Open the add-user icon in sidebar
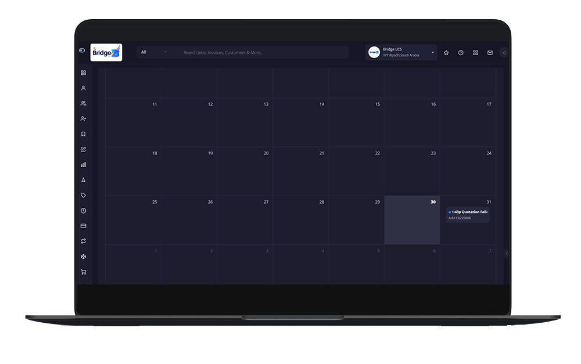Viewport: 581px width, 364px height. [83, 118]
